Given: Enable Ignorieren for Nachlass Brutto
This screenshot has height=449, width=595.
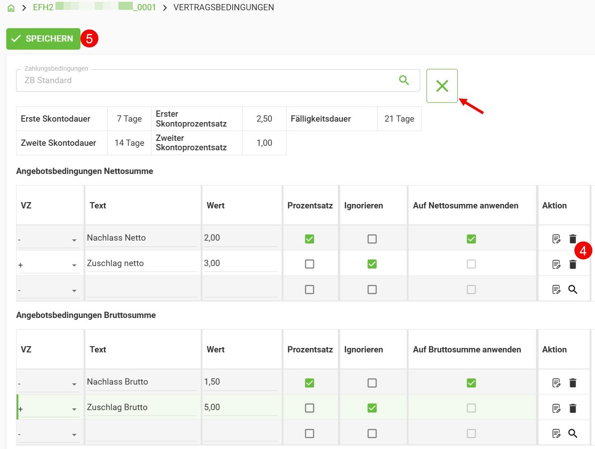Looking at the screenshot, I should pyautogui.click(x=373, y=382).
